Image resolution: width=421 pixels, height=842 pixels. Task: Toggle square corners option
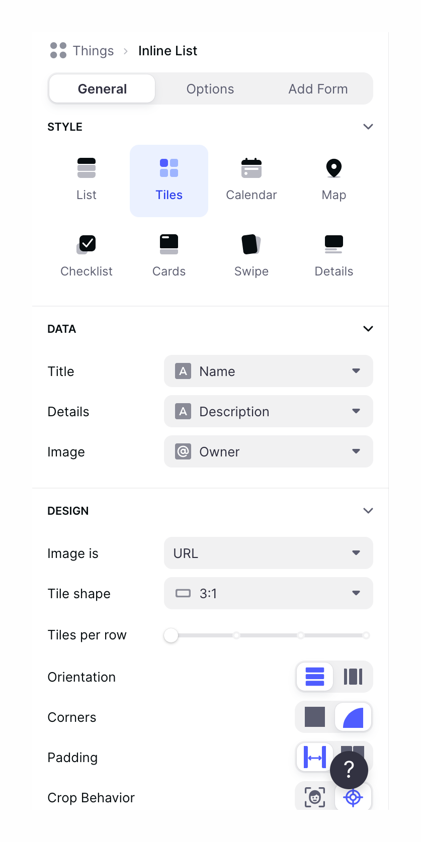point(315,717)
